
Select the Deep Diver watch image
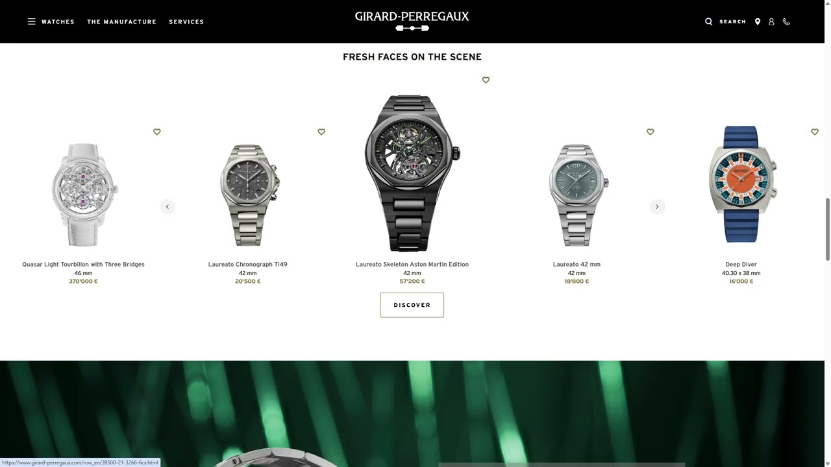click(x=741, y=184)
